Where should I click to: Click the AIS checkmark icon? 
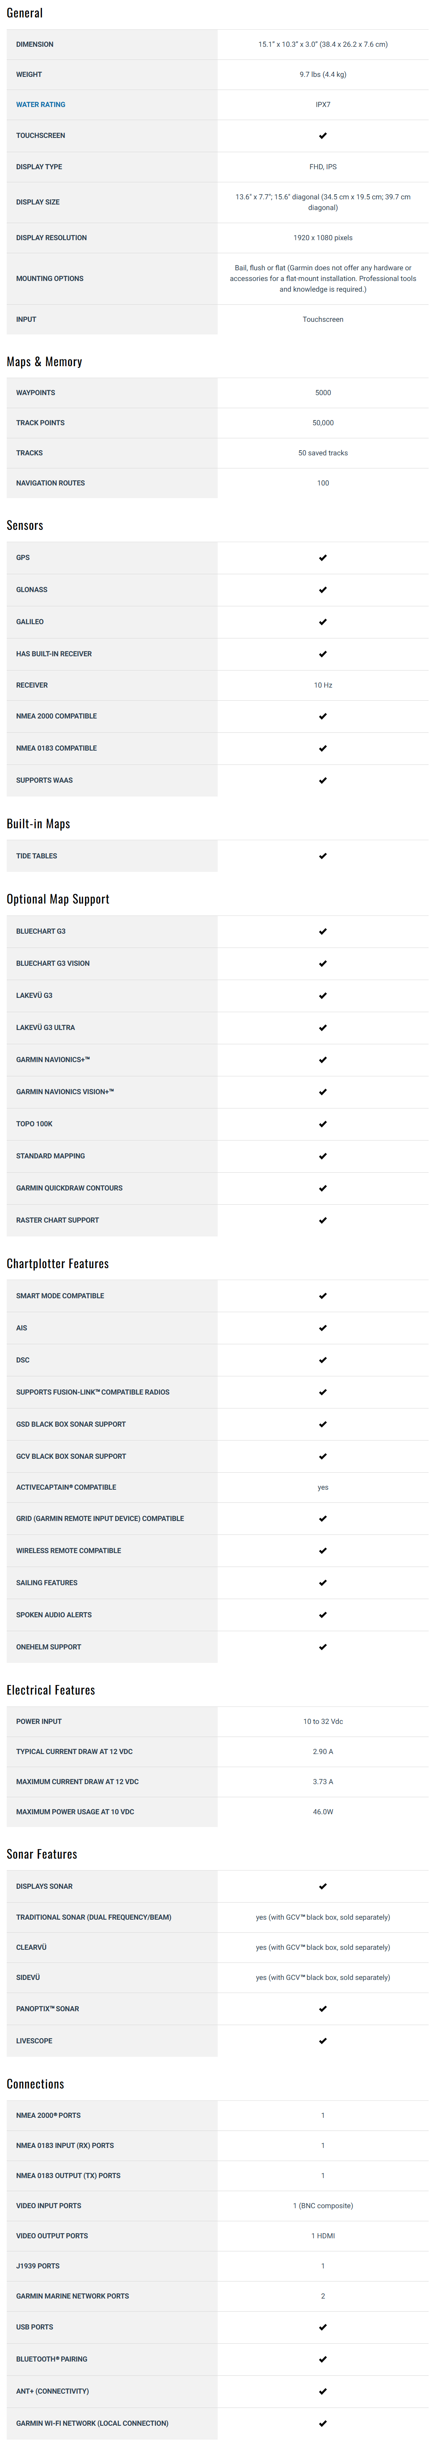pyautogui.click(x=323, y=1328)
